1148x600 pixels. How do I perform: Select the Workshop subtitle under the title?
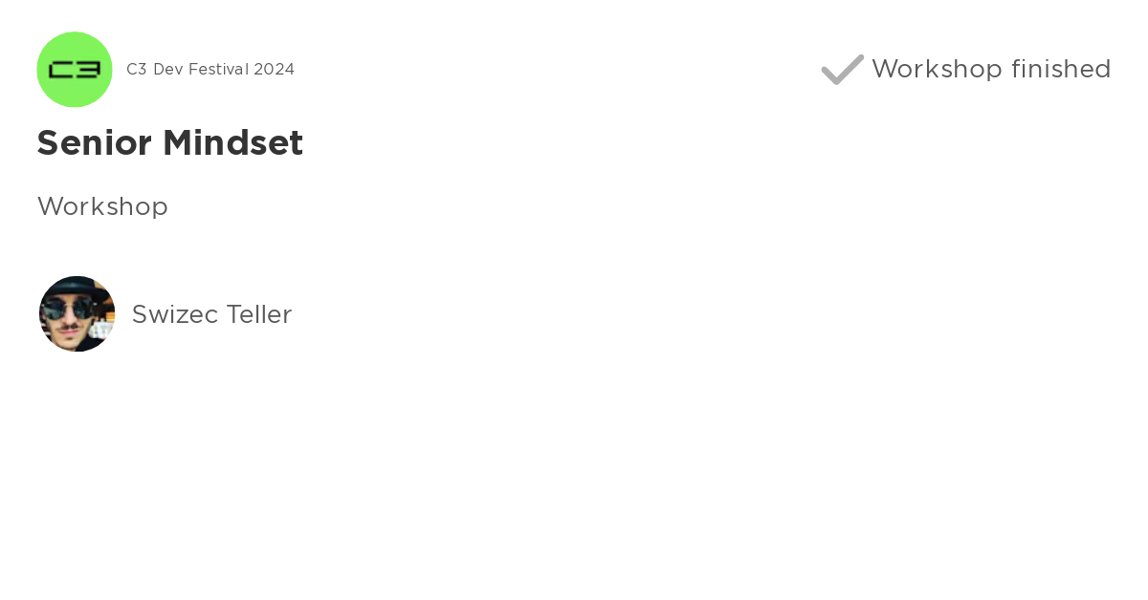[102, 206]
